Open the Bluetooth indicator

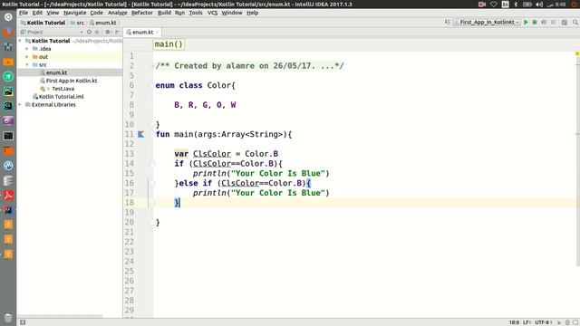point(517,5)
